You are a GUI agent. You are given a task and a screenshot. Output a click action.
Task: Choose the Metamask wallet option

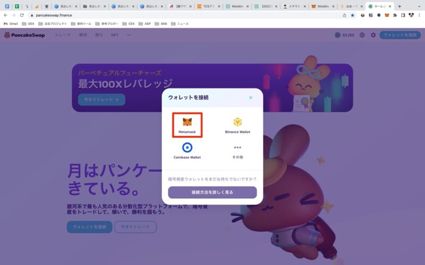pos(187,125)
